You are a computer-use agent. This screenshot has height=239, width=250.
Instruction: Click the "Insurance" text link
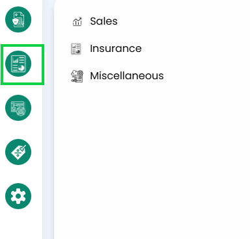tap(116, 49)
